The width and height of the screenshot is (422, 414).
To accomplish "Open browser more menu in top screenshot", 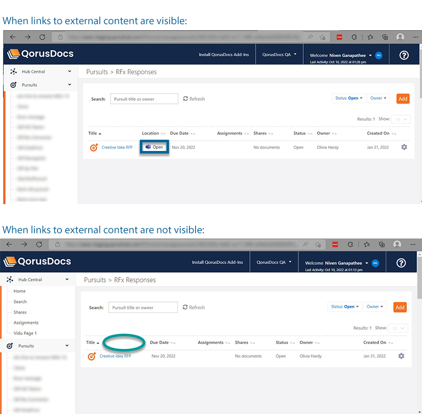I will (x=415, y=37).
